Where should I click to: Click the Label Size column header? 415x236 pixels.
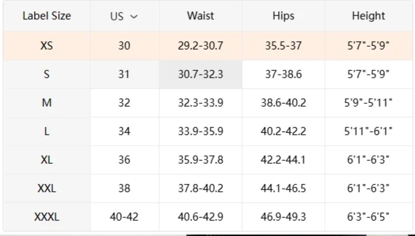click(x=47, y=16)
